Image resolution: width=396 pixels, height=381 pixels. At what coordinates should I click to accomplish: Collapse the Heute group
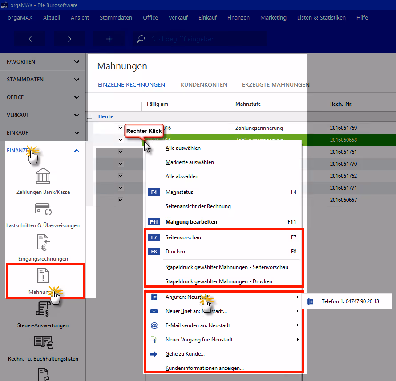click(x=90, y=116)
